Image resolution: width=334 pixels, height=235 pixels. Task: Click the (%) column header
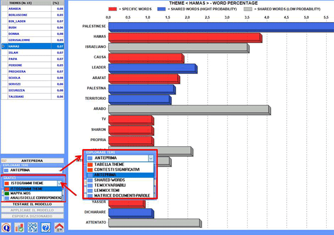[x=58, y=3]
